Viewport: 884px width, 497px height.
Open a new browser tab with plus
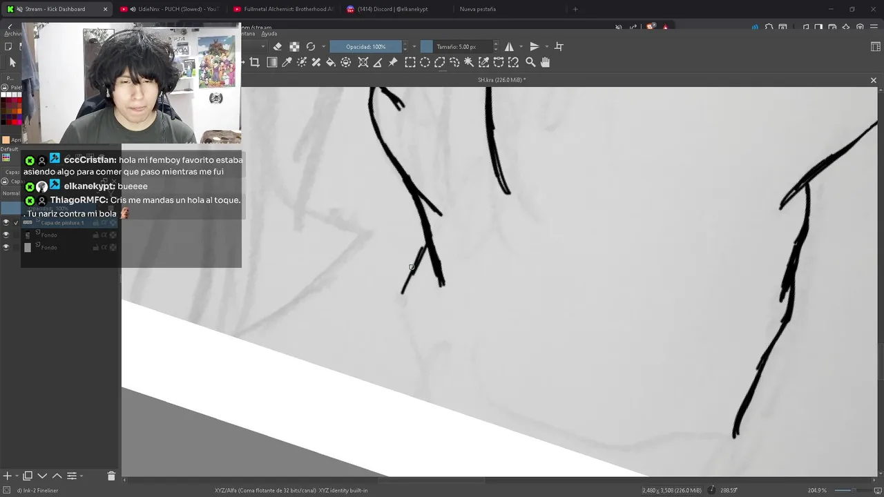575,9
